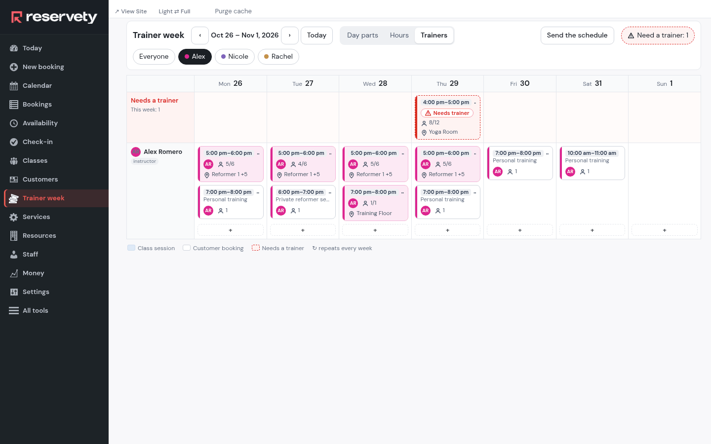Click the Reservety logo
This screenshot has width=711, height=444.
point(54,17)
